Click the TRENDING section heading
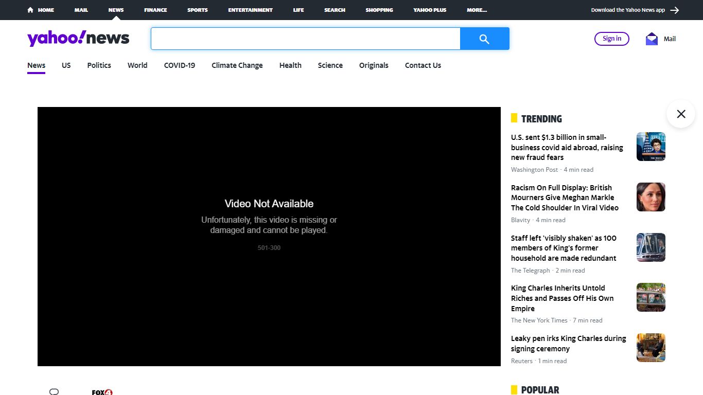 point(541,119)
